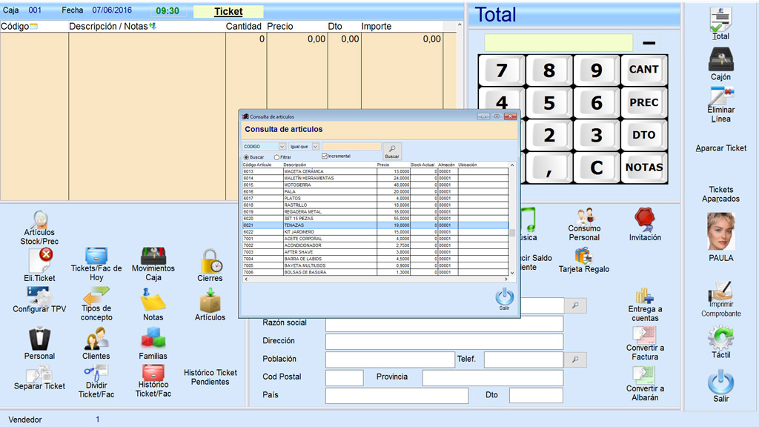Select the Buscar radio button
The width and height of the screenshot is (759, 427).
click(x=247, y=157)
